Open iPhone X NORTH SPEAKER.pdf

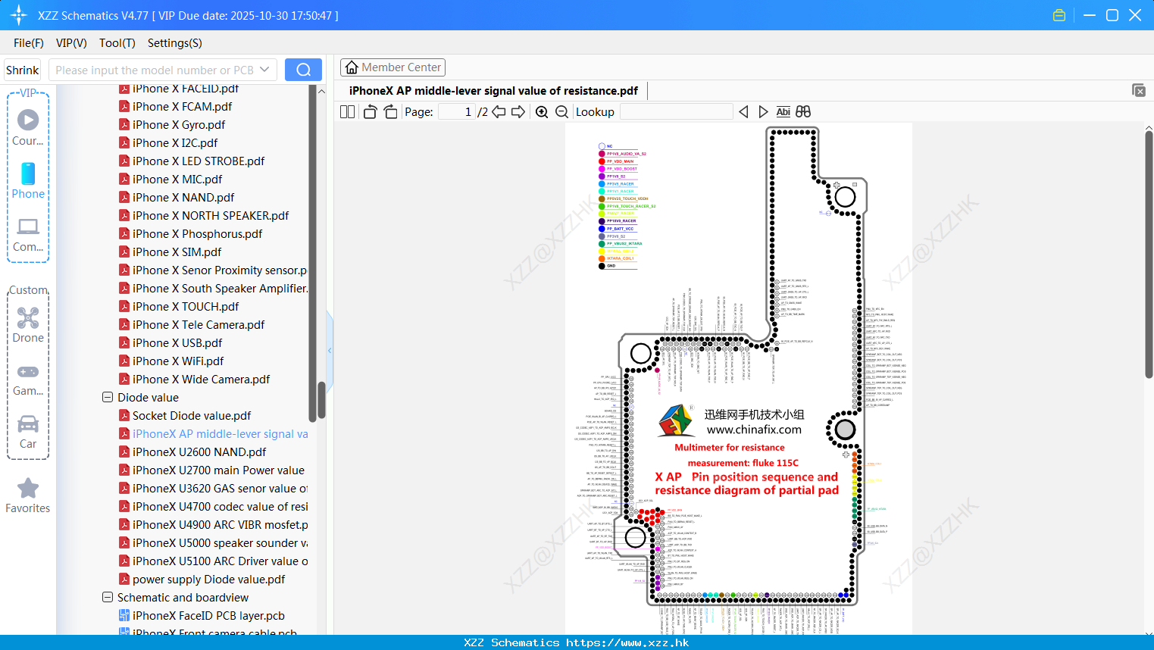(211, 216)
